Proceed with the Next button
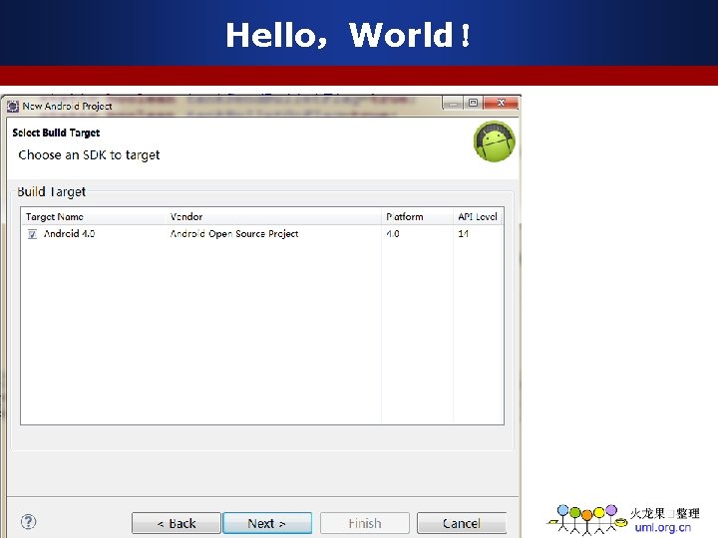Image resolution: width=718 pixels, height=538 pixels. (x=267, y=523)
